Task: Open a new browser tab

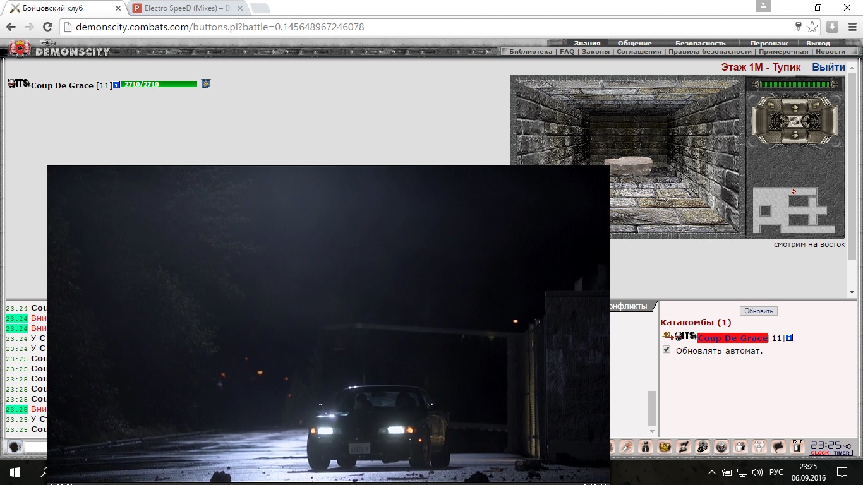Action: coord(260,9)
